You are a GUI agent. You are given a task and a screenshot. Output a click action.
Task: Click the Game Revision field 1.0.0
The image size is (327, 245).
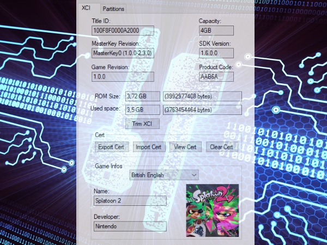pos(123,77)
